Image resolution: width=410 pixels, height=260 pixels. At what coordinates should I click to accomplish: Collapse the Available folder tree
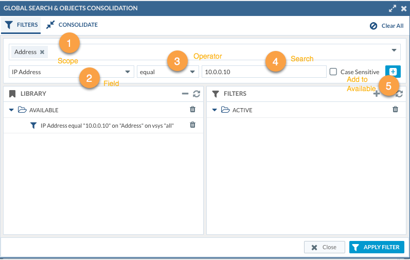tap(11, 110)
